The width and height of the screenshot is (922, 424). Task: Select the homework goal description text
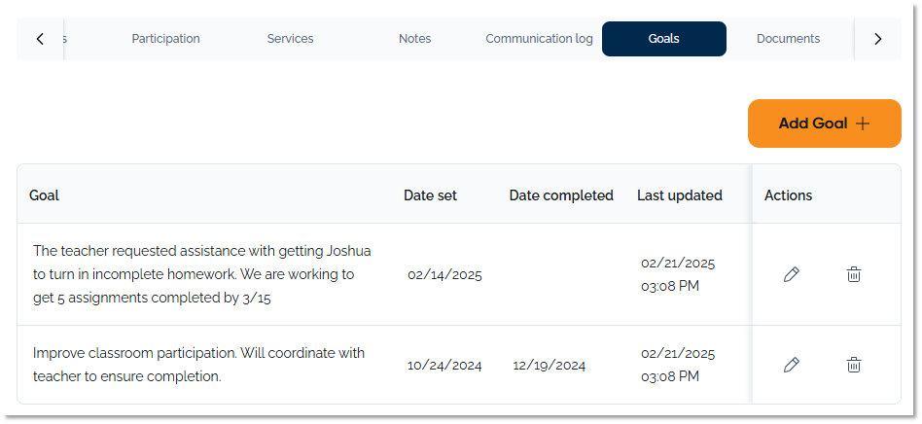pos(201,274)
